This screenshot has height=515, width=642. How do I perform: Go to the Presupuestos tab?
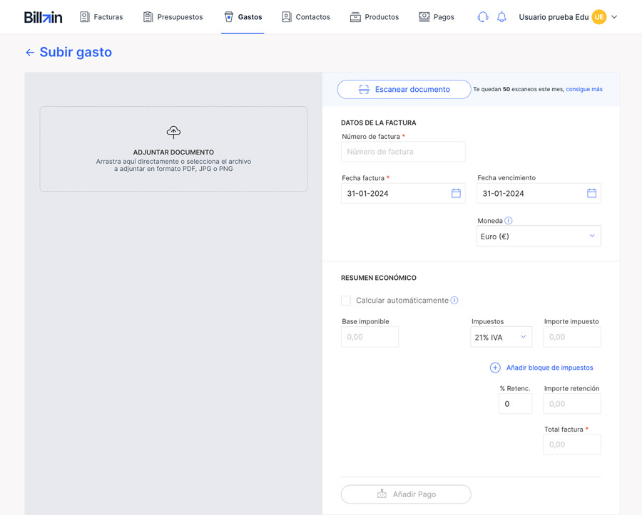click(173, 17)
